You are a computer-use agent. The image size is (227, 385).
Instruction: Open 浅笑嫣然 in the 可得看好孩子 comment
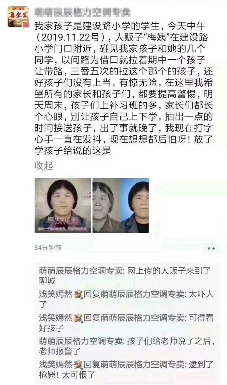tap(56, 318)
